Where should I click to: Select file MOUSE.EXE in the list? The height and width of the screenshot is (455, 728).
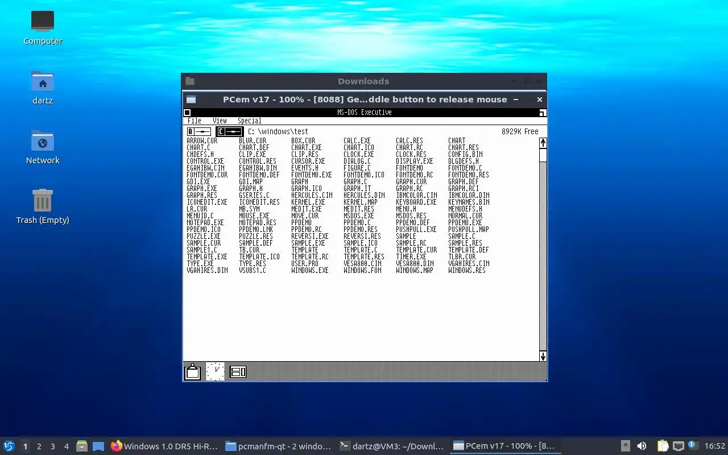[254, 216]
